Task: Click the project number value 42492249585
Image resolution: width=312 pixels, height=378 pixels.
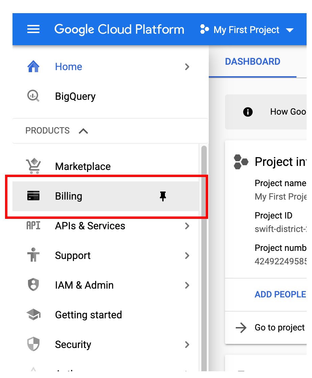Action: [280, 261]
